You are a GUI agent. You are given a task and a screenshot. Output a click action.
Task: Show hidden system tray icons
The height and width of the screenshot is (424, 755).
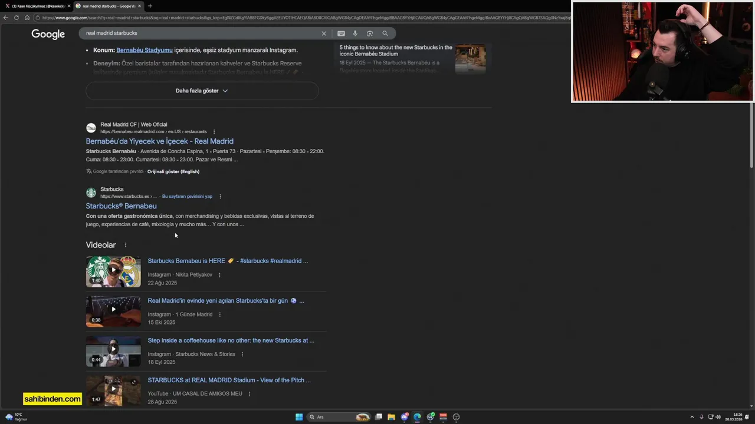(692, 417)
